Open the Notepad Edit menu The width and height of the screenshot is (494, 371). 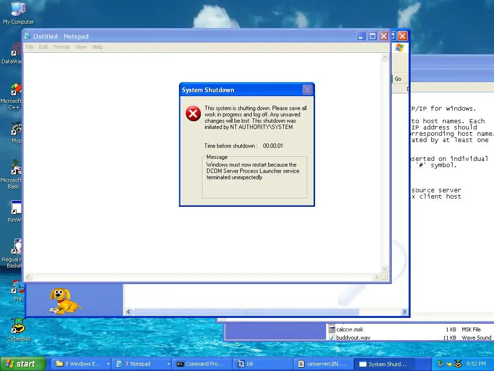43,47
